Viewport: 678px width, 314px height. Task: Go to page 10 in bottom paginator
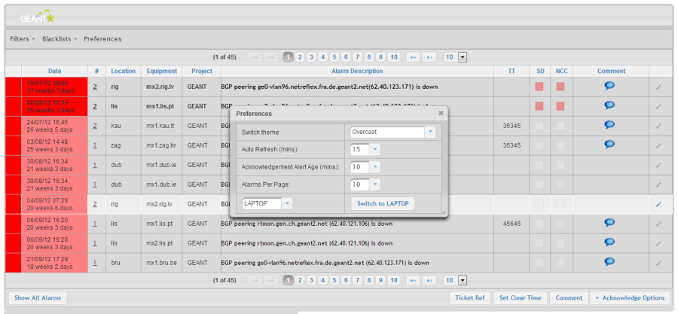pyautogui.click(x=393, y=280)
